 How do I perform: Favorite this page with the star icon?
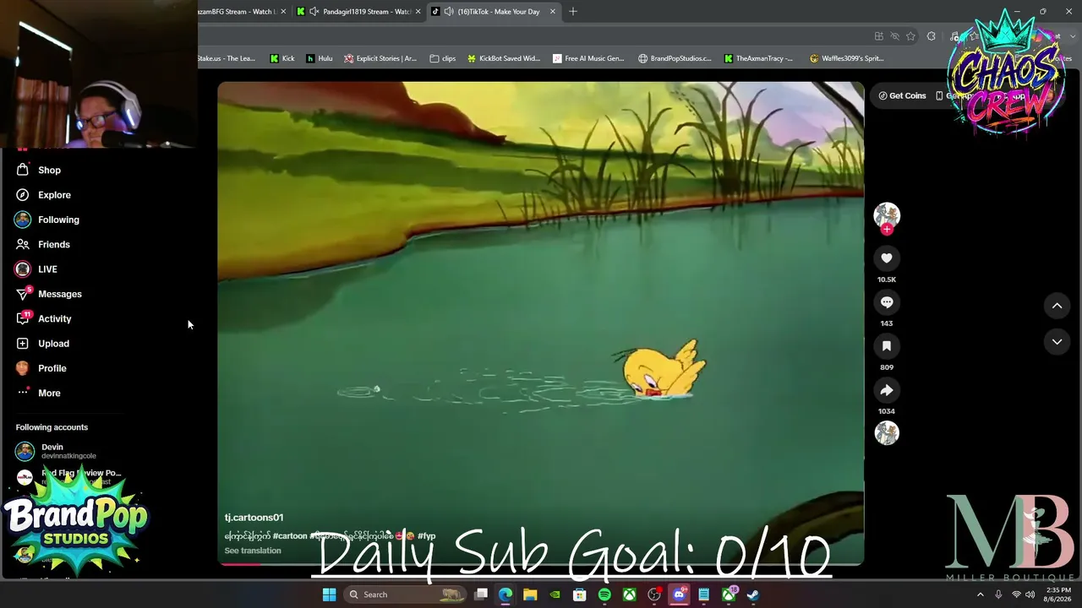911,36
